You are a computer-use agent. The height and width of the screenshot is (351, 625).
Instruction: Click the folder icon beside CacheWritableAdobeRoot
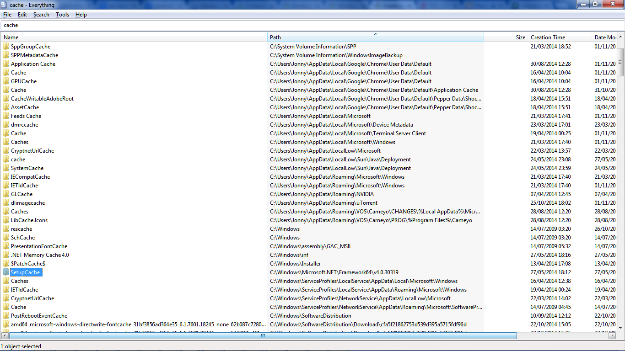coord(6,99)
